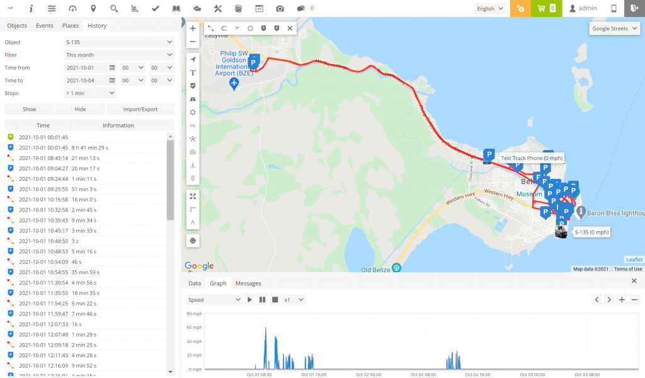The height and width of the screenshot is (378, 645).
Task: Open the English language dropdown
Action: (490, 8)
